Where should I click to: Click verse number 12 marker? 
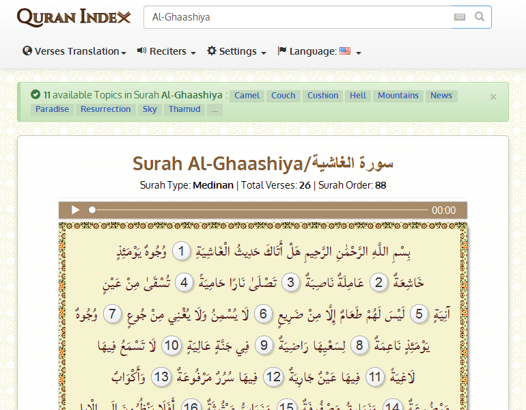pyautogui.click(x=273, y=376)
